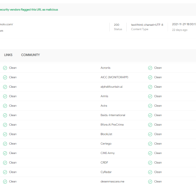Image resolution: width=196 pixels, height=184 pixels.
Task: Select the alphaMountain.ai vendor name
Action: tap(112, 87)
